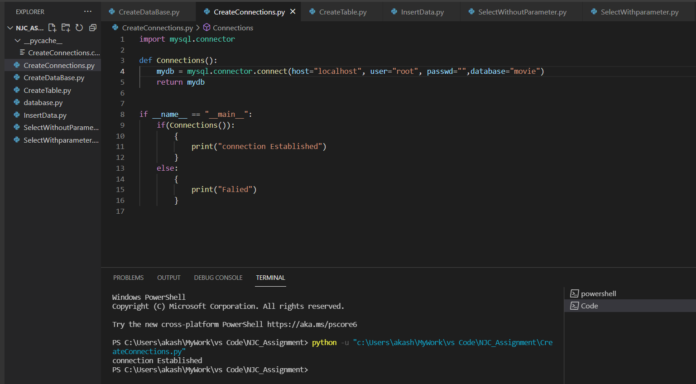Open the Explorer more actions menu
Screen dimensions: 696x384
point(88,11)
